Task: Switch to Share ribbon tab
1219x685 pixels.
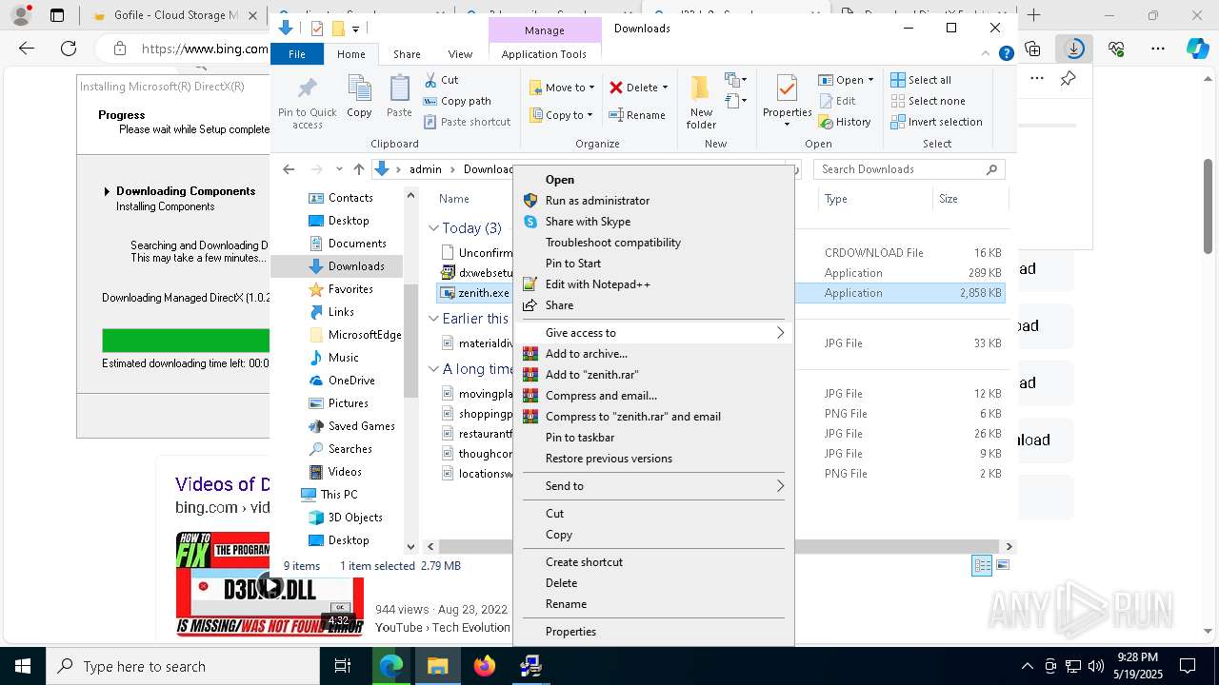Action: pyautogui.click(x=407, y=54)
